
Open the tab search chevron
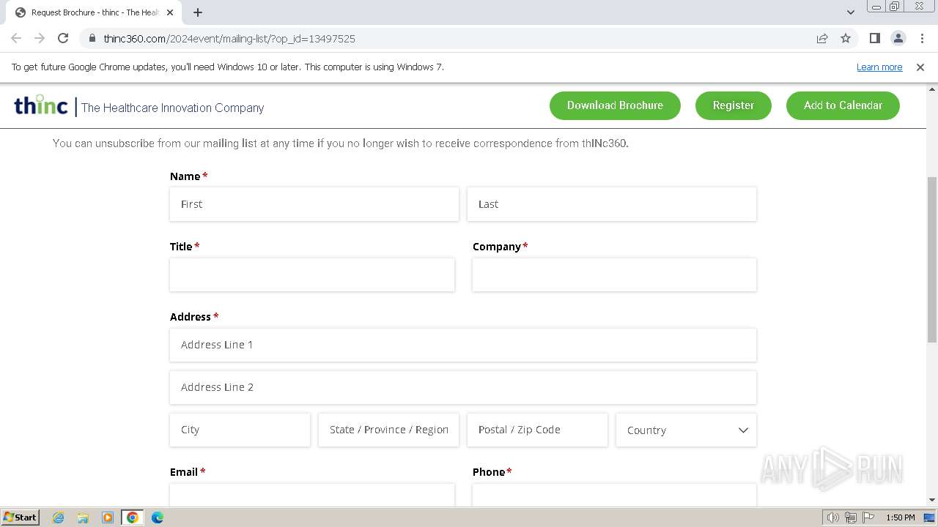tap(851, 12)
